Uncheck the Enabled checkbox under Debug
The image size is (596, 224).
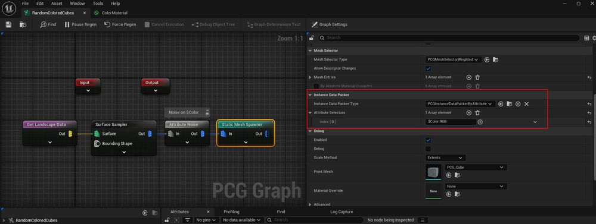428,140
